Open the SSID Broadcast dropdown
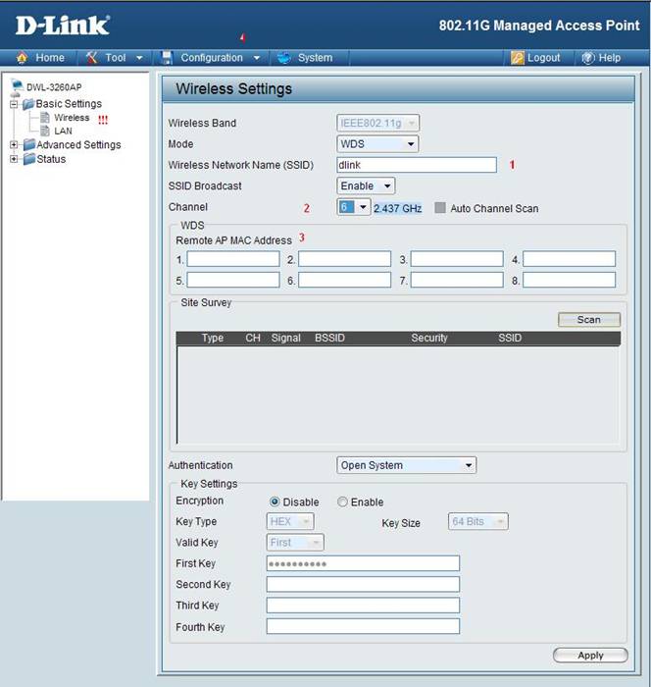651x687 pixels. click(367, 185)
